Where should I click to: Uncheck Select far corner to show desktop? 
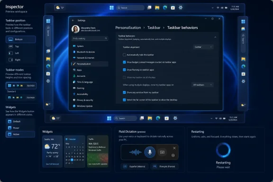click(x=124, y=100)
